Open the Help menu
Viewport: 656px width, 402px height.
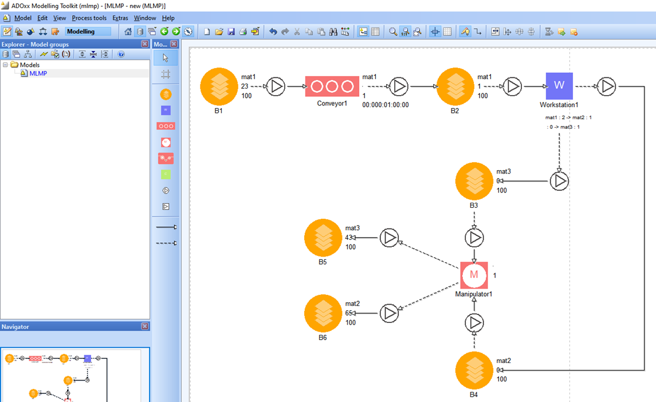pos(168,18)
